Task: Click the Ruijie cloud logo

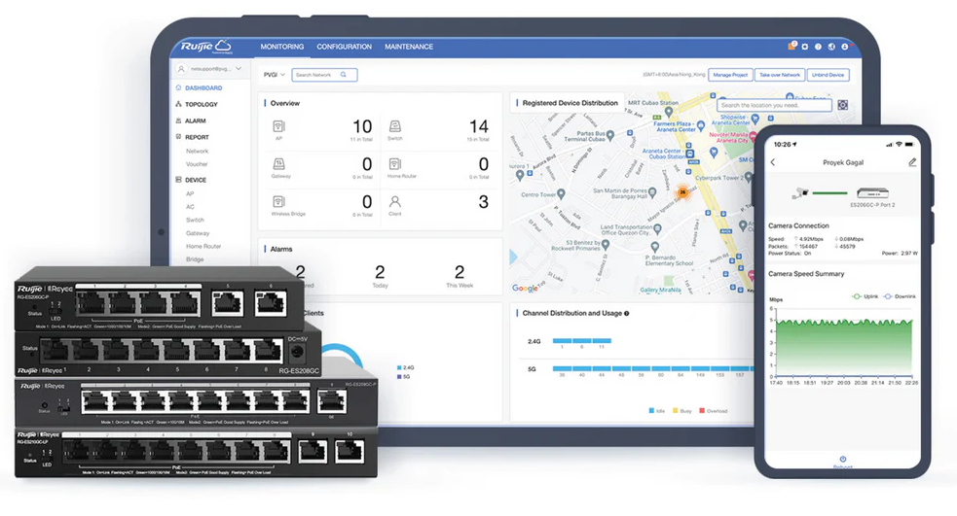Action: pos(204,46)
